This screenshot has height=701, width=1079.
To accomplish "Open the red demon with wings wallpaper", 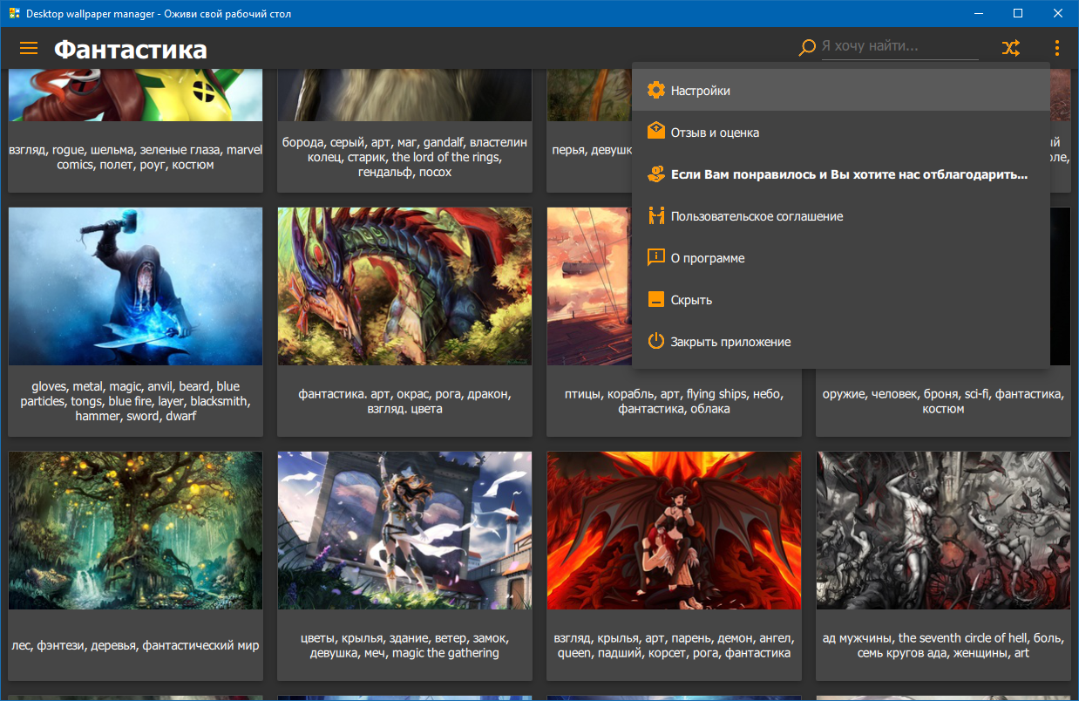I will coord(674,530).
